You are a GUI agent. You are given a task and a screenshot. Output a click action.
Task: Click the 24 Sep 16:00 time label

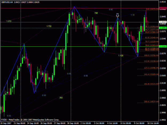[x=33, y=123]
